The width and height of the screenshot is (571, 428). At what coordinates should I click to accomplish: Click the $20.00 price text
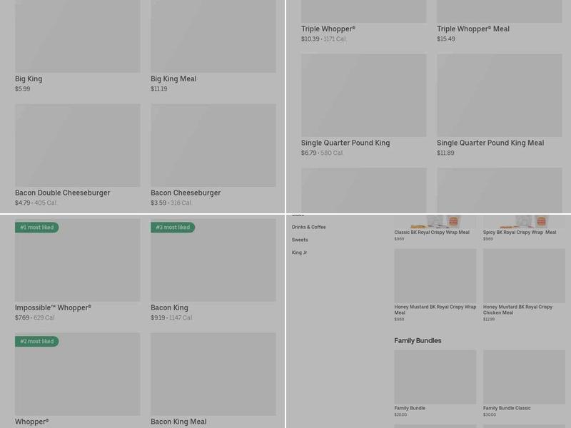[400, 414]
